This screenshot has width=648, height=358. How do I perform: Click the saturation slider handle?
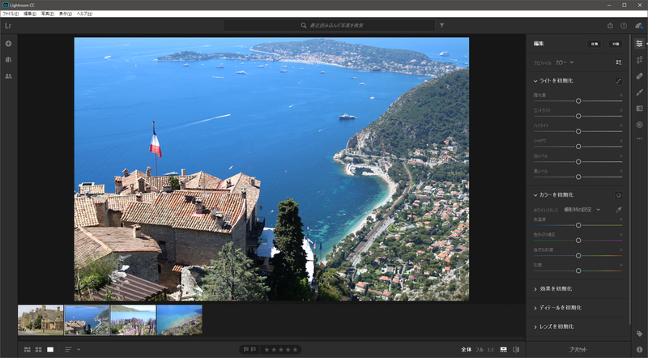578,271
